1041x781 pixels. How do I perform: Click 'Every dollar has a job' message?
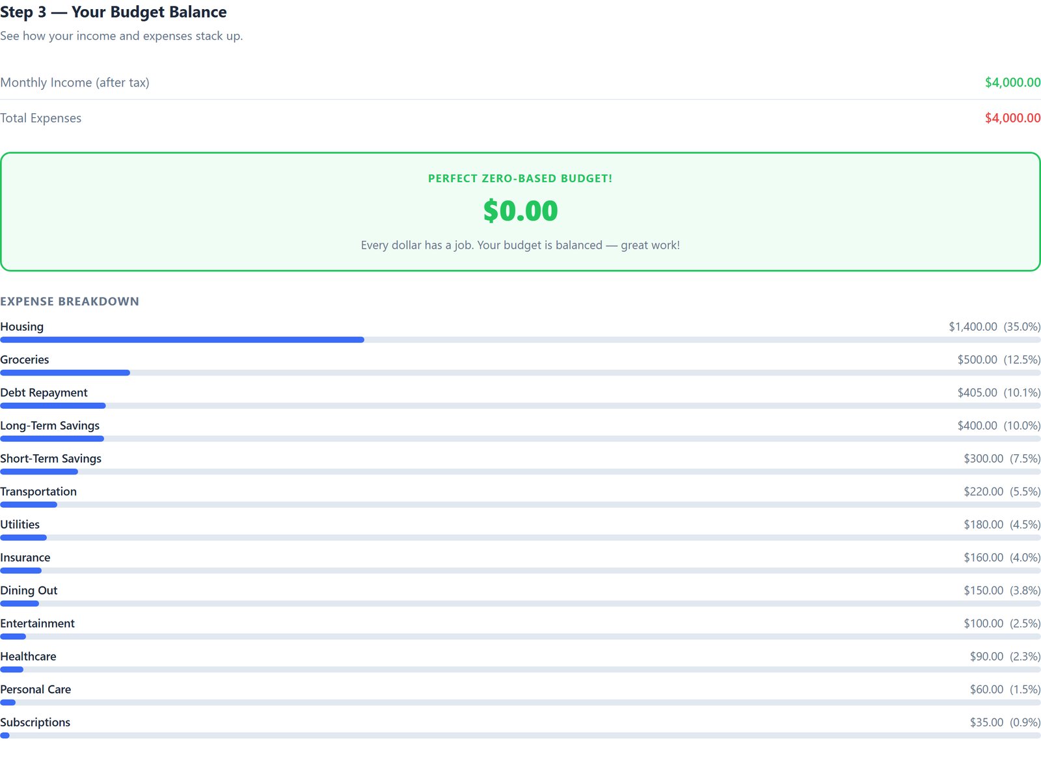(520, 245)
